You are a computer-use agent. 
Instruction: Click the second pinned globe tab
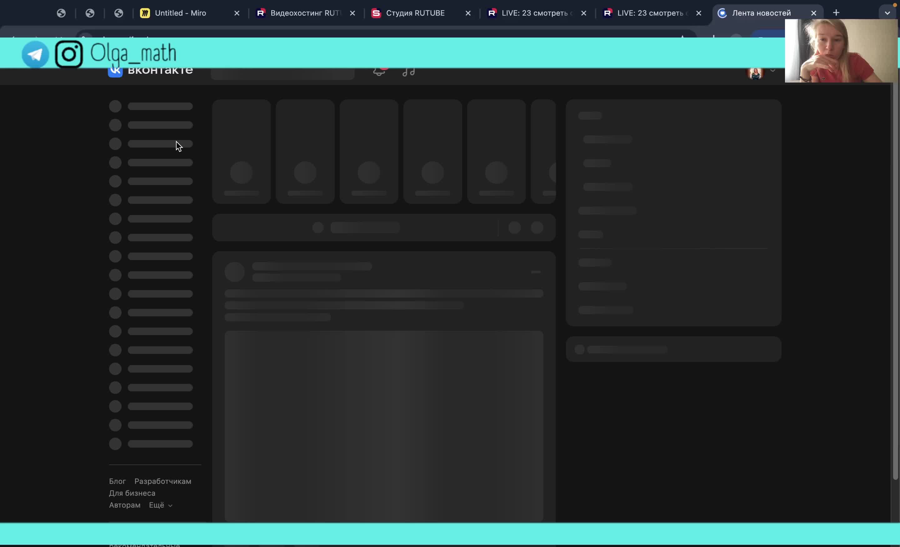tap(90, 13)
